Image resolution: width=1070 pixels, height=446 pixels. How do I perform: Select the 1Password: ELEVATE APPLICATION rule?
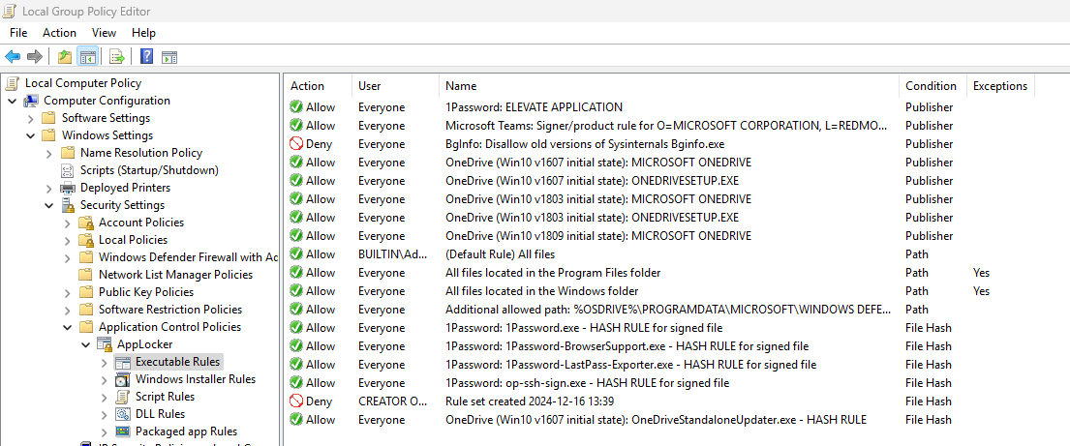[534, 107]
